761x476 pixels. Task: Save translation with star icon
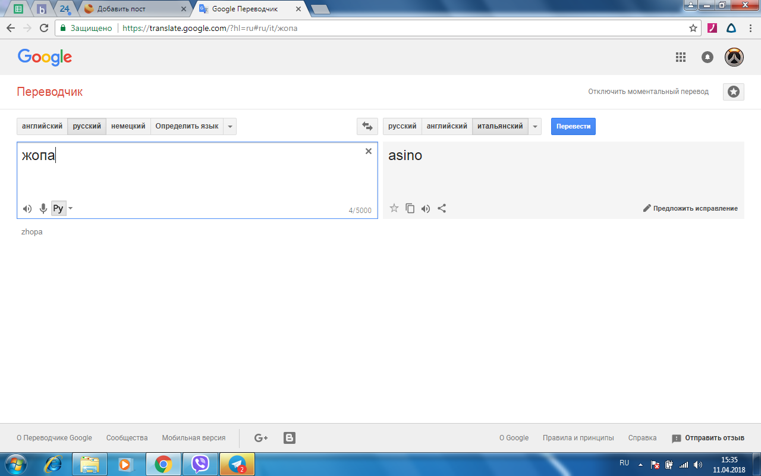click(x=394, y=208)
